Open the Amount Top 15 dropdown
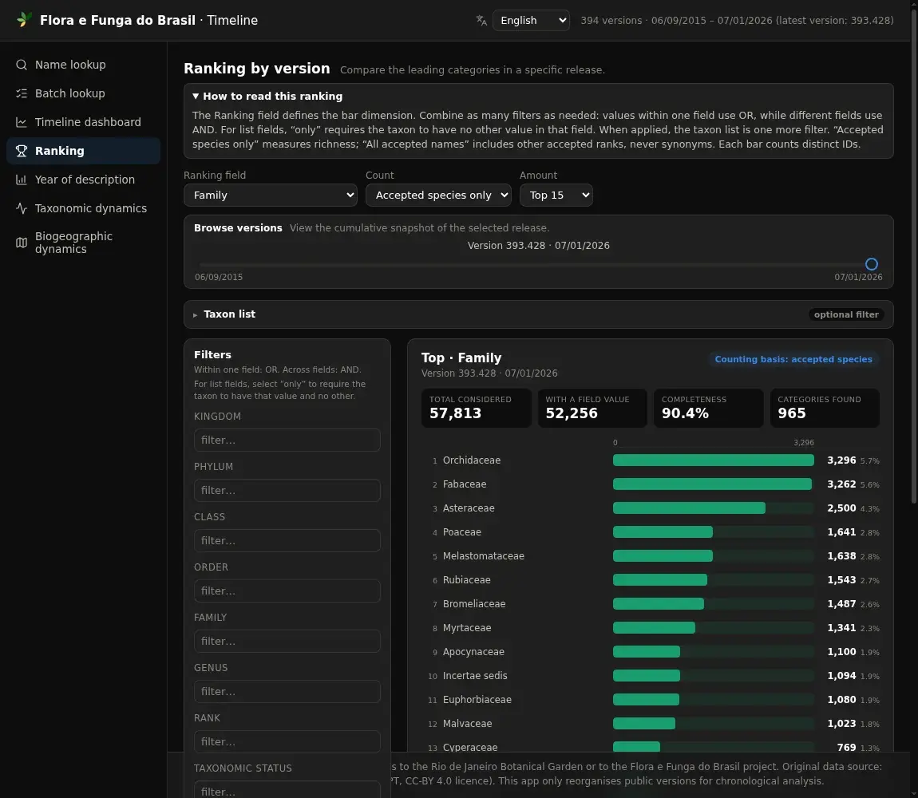Image resolution: width=918 pixels, height=798 pixels. pyautogui.click(x=556, y=195)
